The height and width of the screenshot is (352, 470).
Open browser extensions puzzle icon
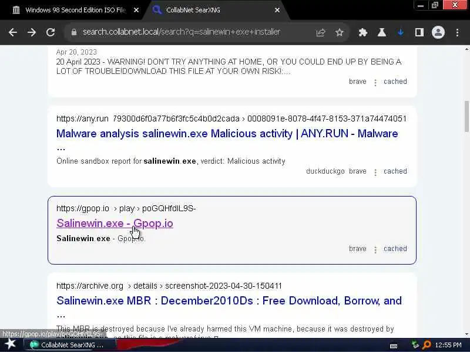pyautogui.click(x=363, y=32)
